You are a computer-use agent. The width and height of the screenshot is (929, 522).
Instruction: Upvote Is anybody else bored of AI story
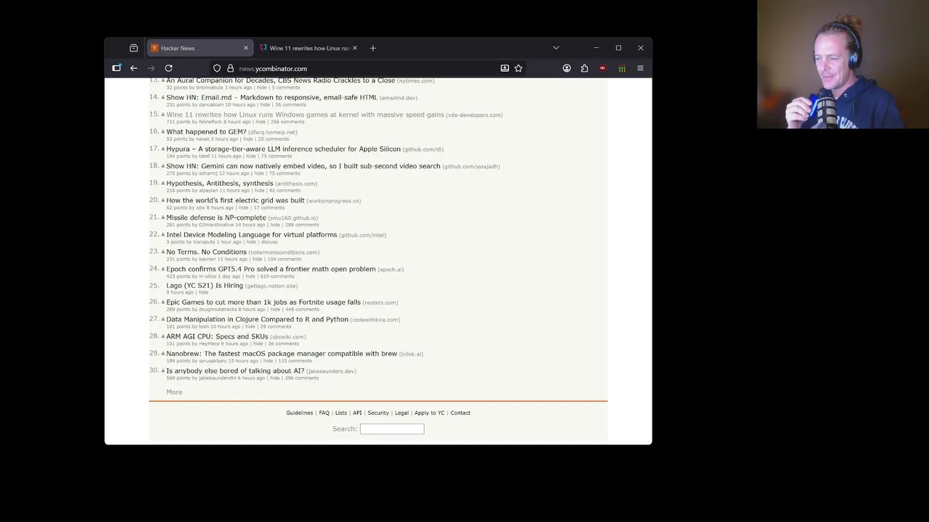click(x=163, y=370)
